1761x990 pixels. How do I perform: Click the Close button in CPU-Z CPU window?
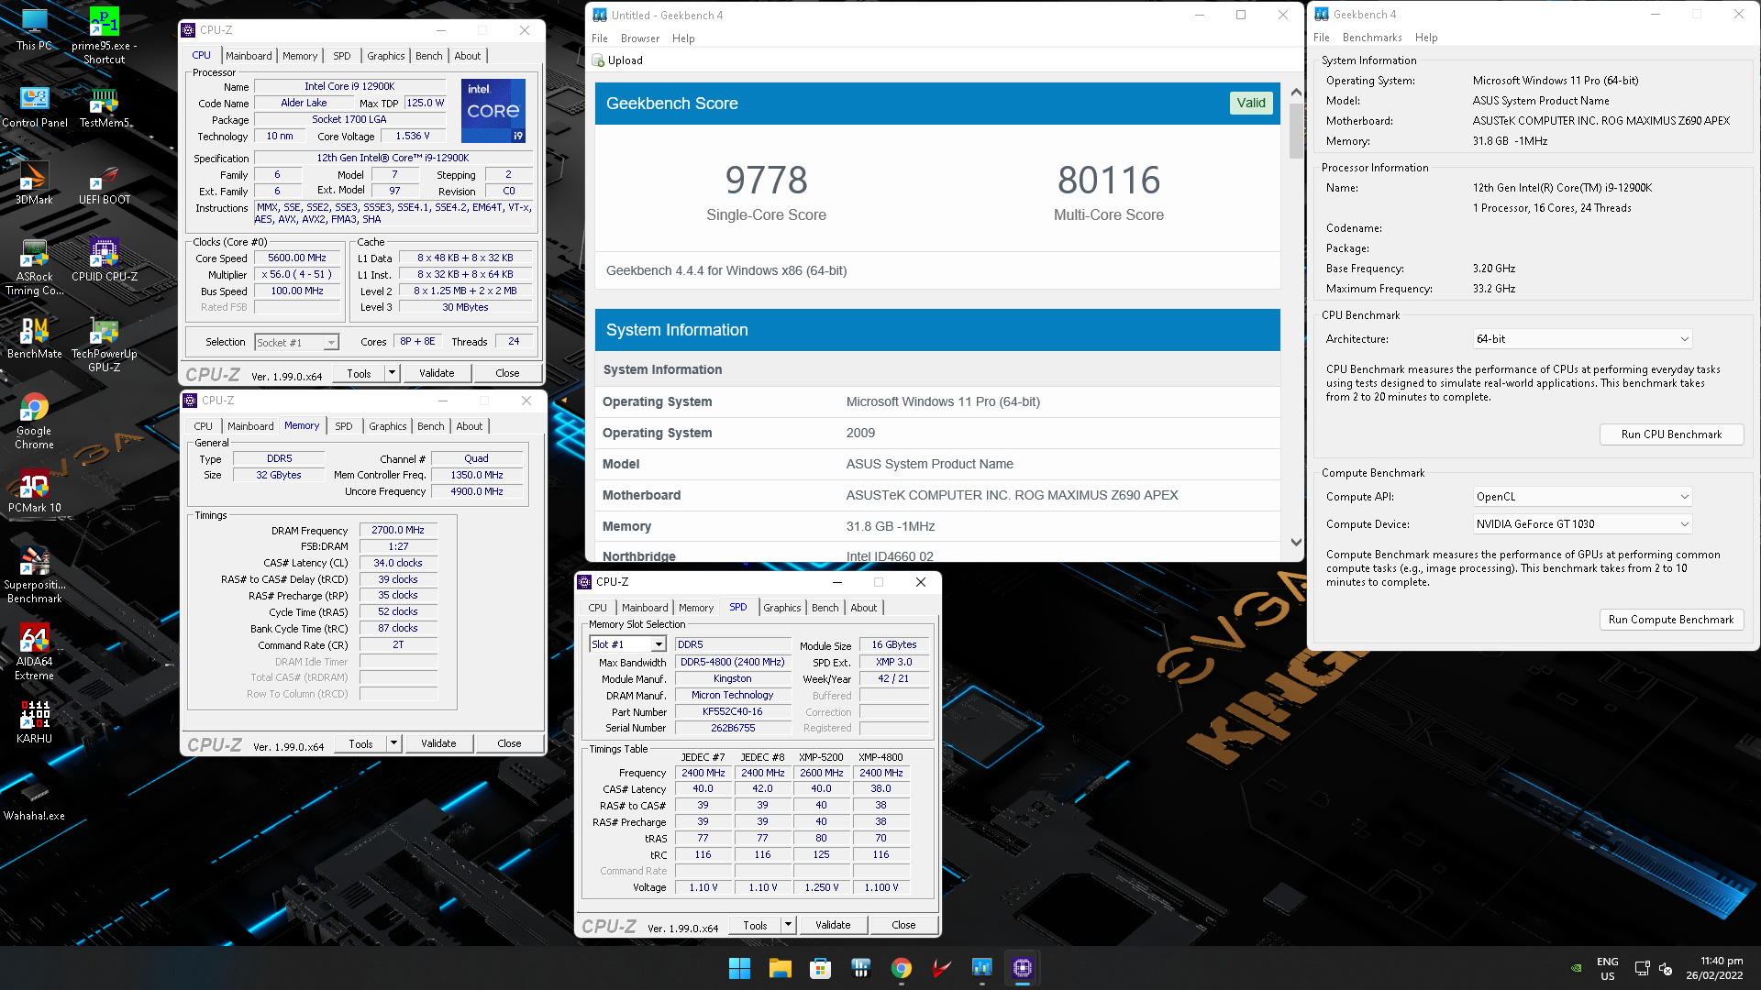[507, 373]
